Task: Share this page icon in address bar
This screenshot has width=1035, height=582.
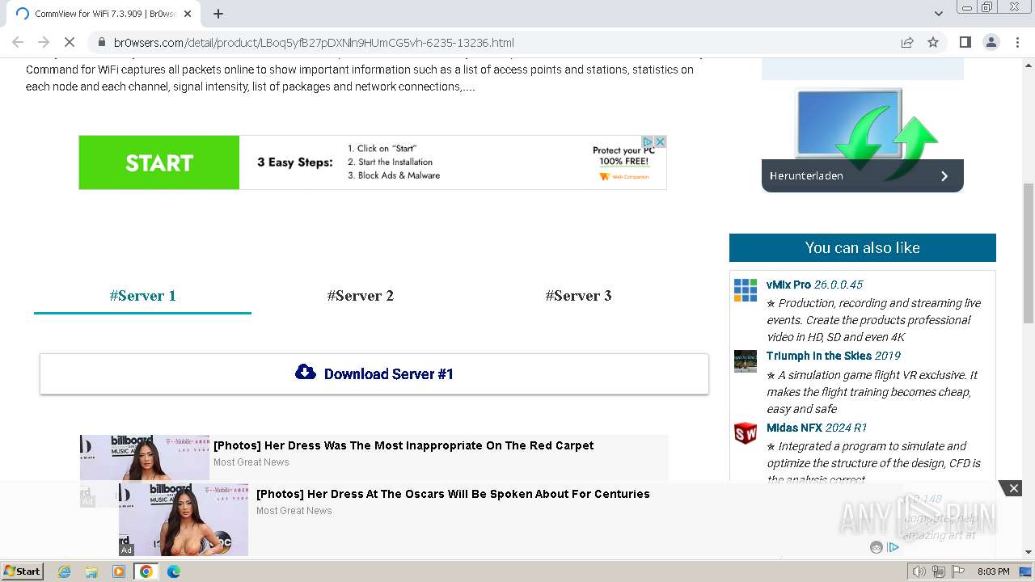Action: [x=907, y=42]
